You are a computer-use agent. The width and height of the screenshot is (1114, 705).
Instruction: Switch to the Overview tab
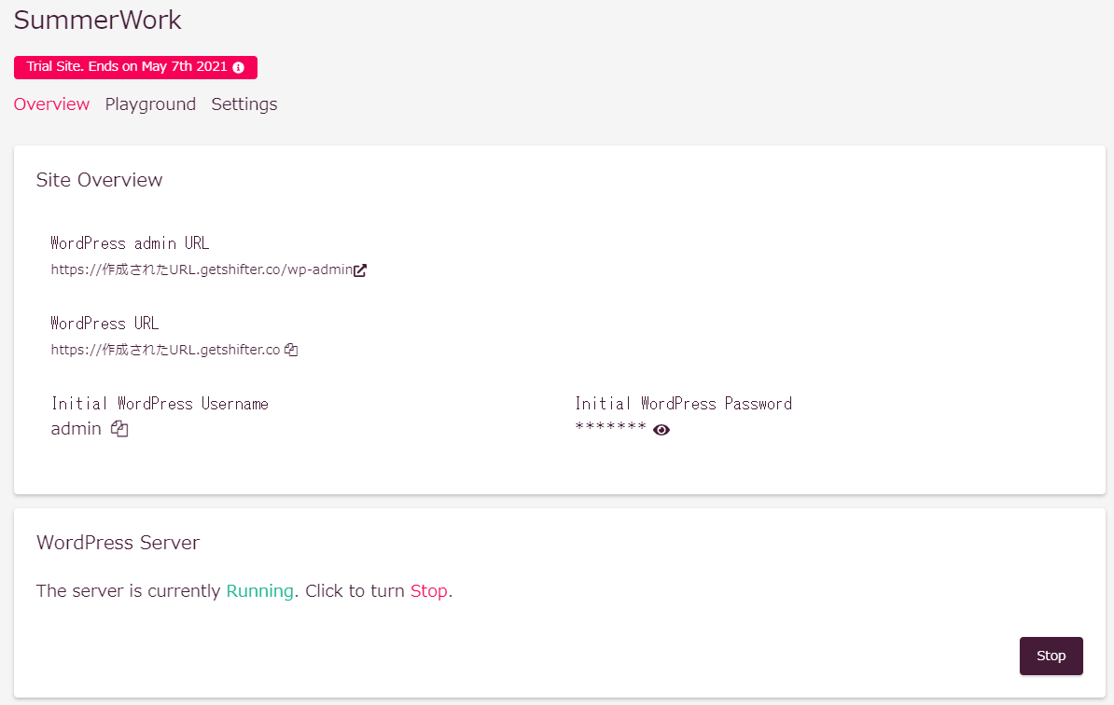[52, 104]
